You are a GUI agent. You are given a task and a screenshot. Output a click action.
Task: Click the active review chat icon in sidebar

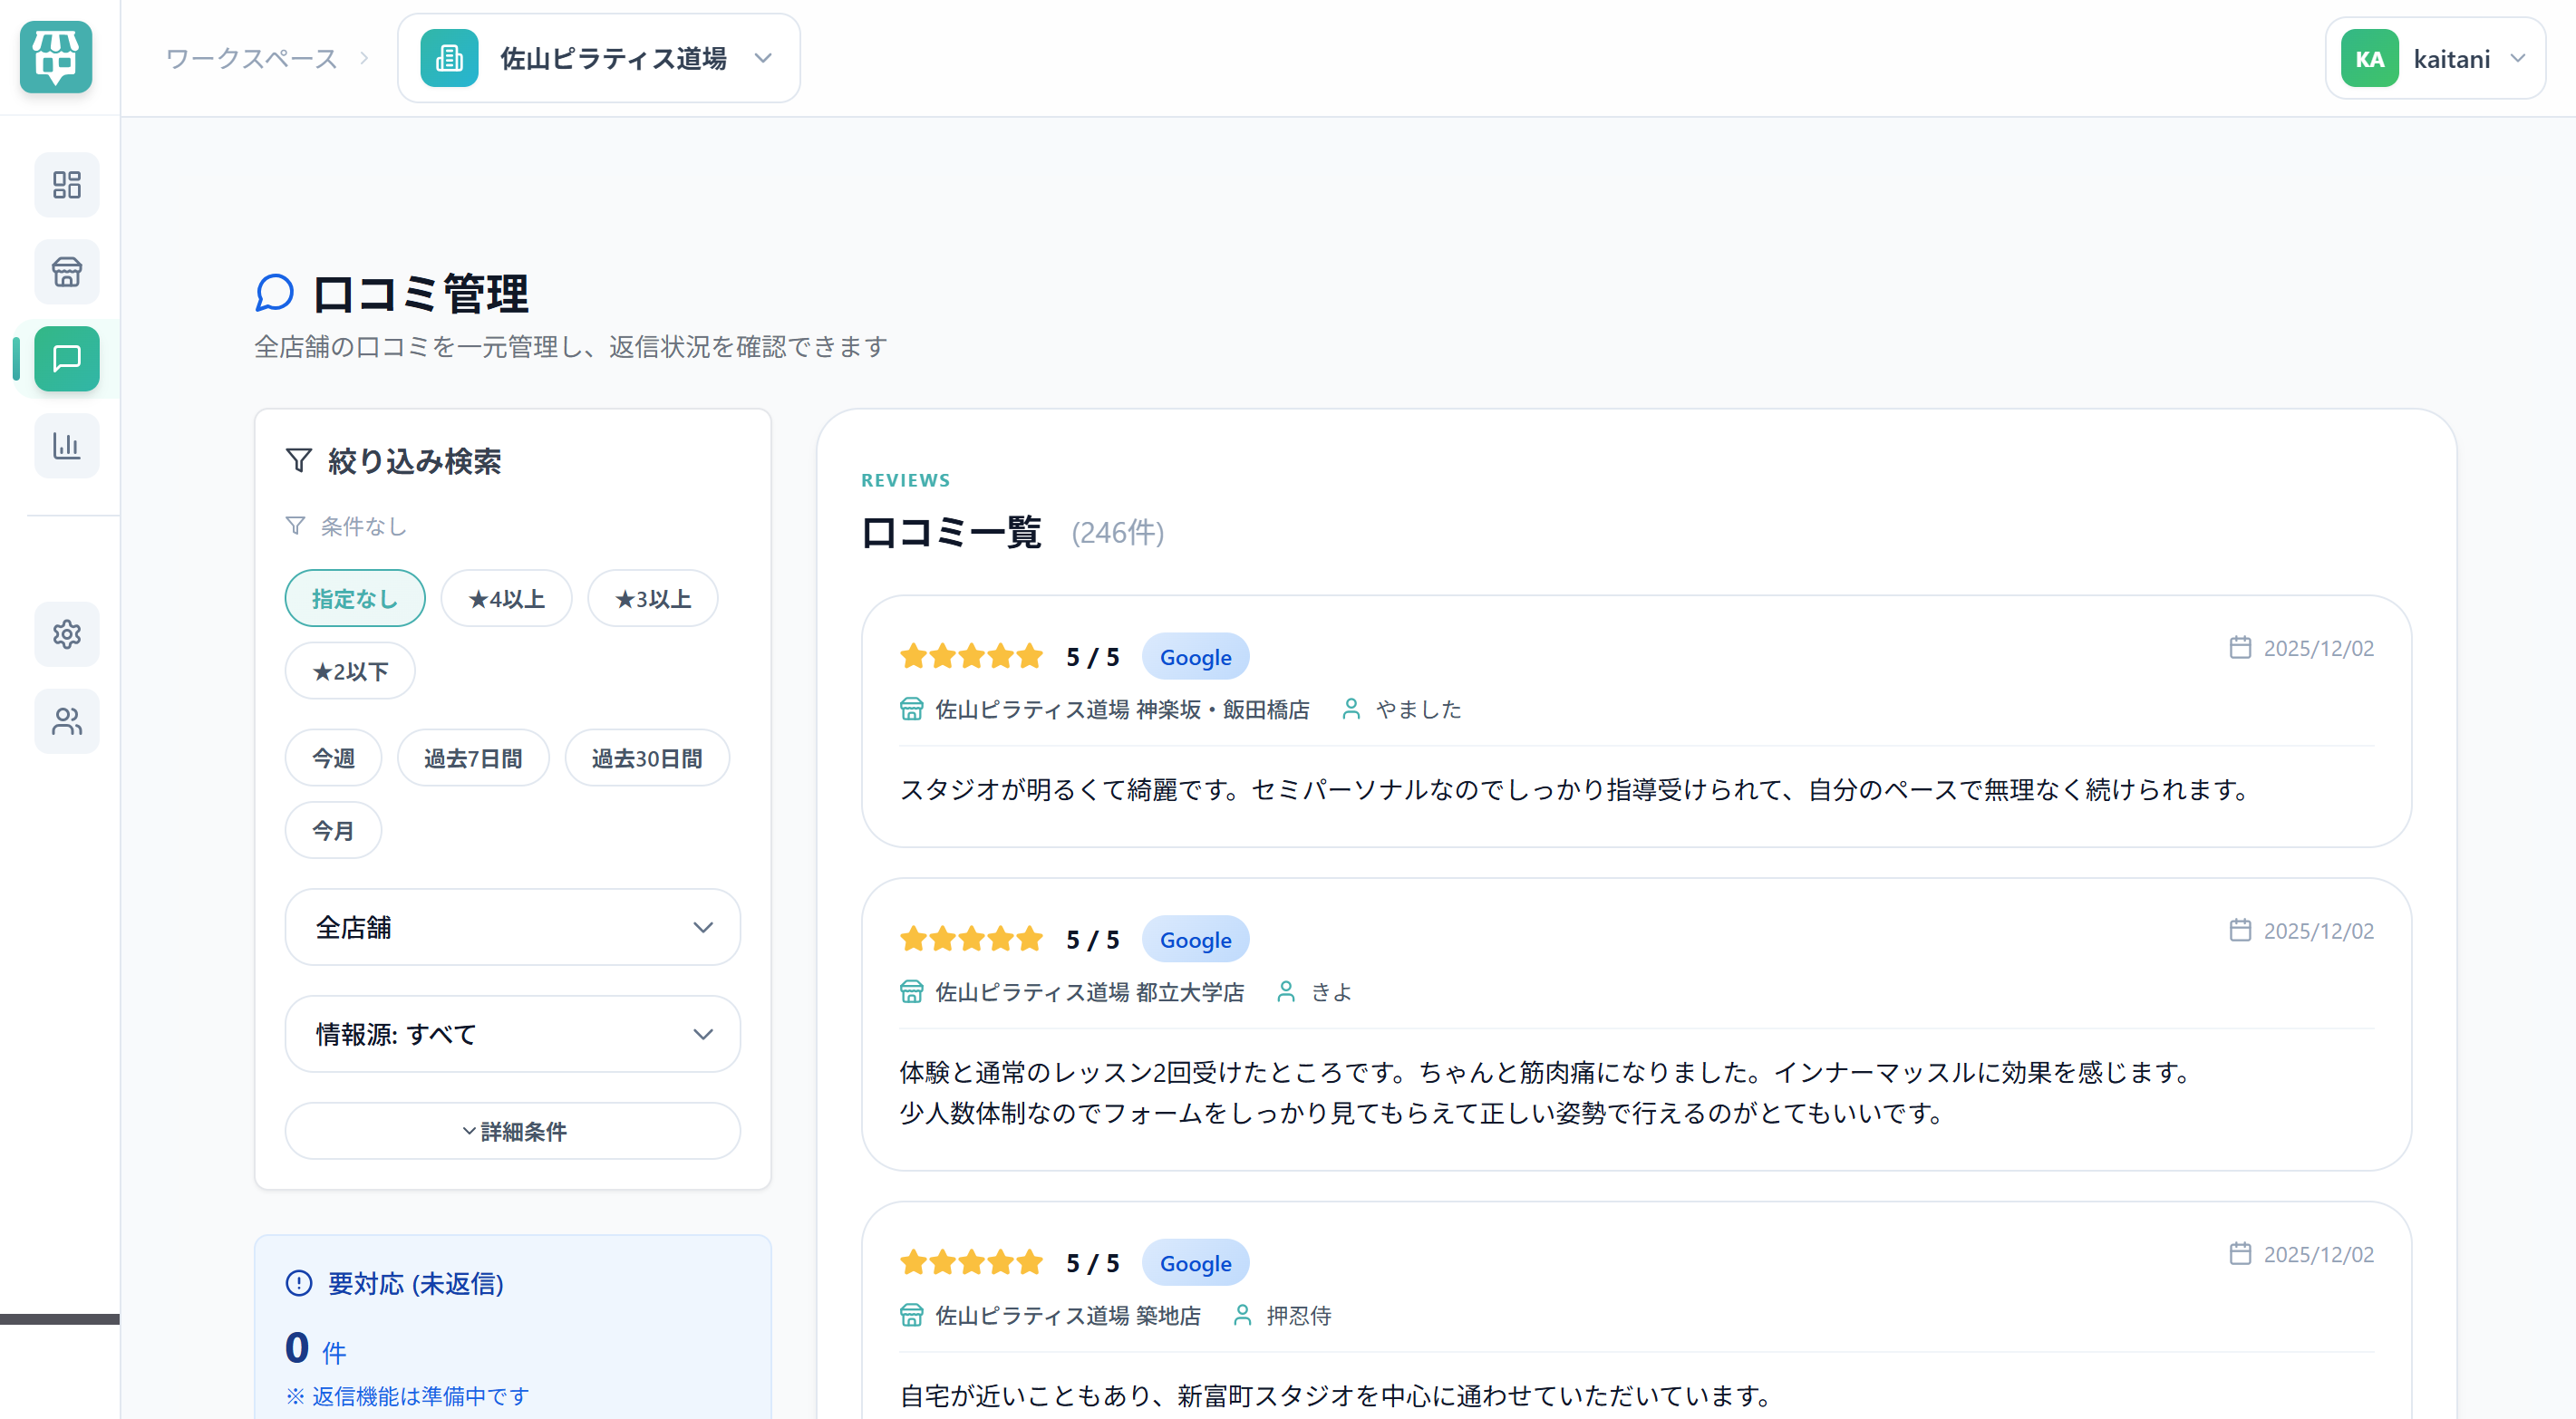(66, 359)
